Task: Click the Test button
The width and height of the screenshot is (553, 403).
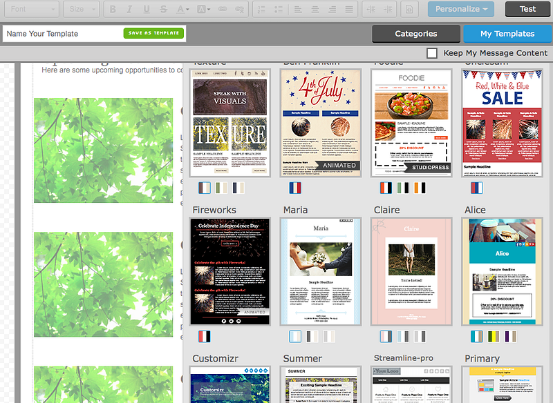Action: 527,9
